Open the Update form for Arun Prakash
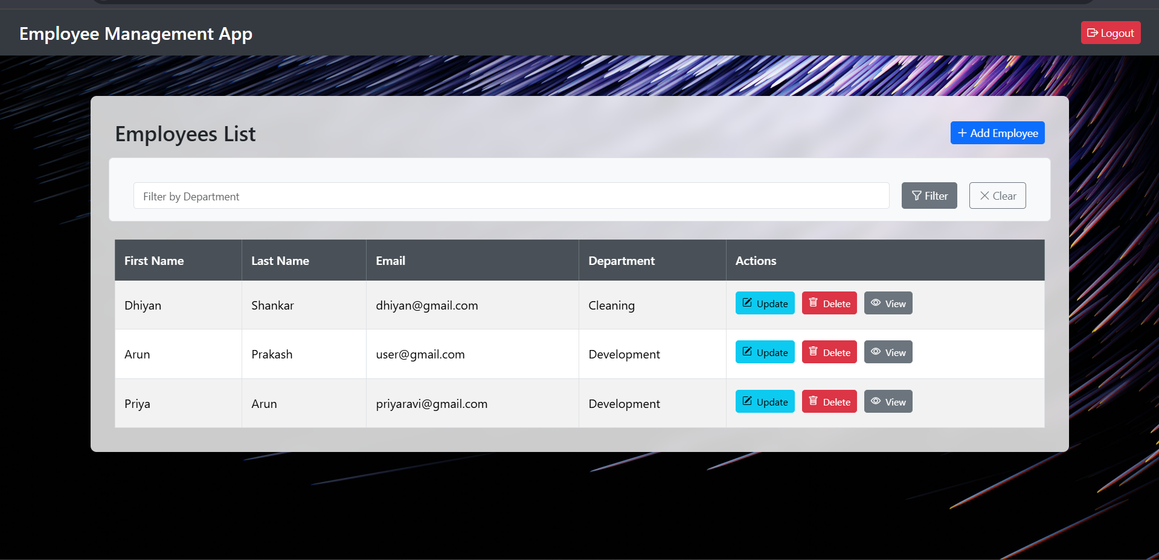The width and height of the screenshot is (1159, 560). 765,352
